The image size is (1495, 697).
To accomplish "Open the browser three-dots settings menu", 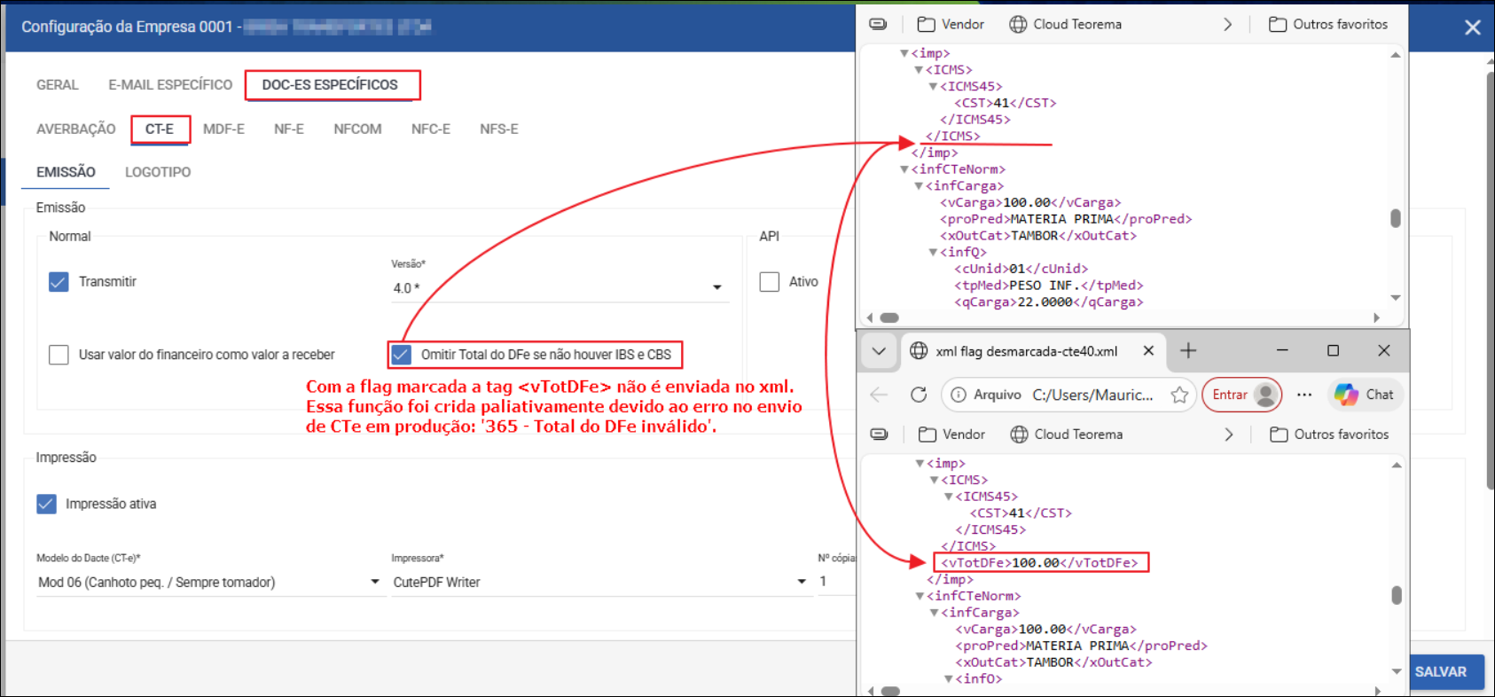I will (1303, 395).
